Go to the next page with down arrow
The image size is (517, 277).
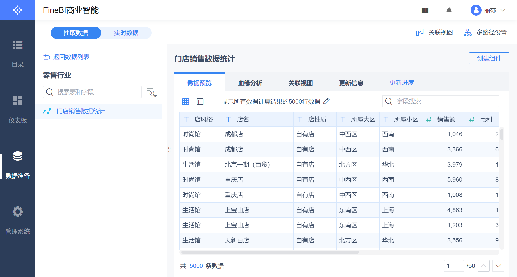[498, 266]
